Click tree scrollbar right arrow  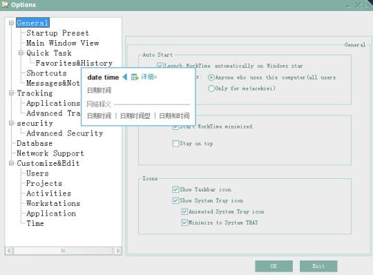click(x=117, y=251)
